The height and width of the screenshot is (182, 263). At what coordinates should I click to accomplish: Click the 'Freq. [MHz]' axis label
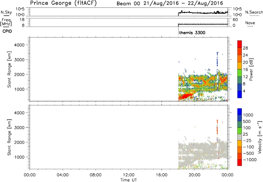(x=6, y=22)
